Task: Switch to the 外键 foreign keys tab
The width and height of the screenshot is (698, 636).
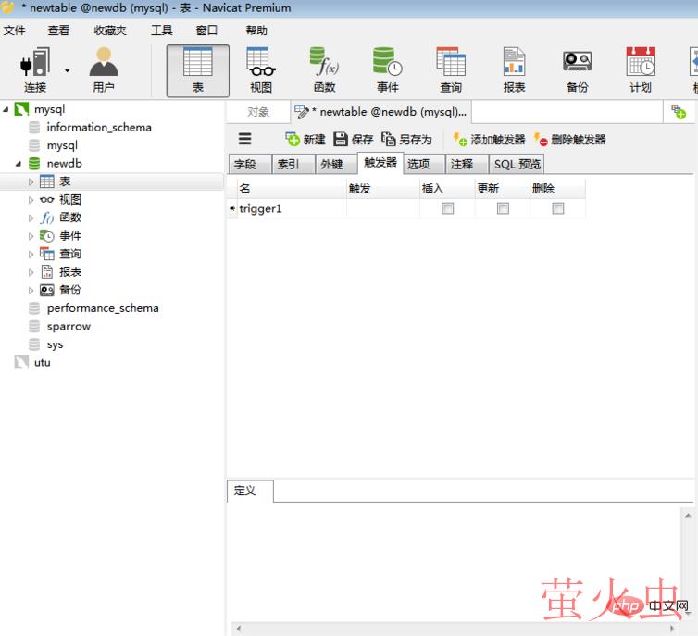Action: point(337,164)
